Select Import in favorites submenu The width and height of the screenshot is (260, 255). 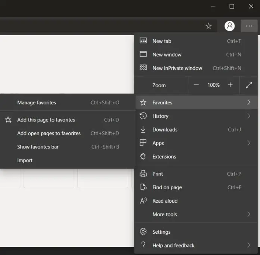(x=68, y=160)
